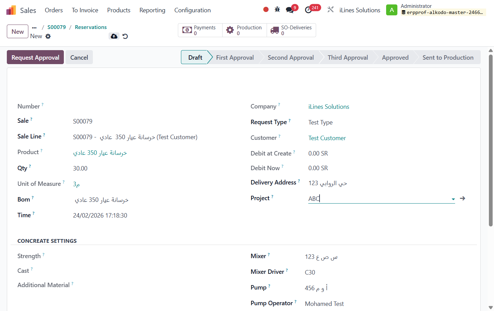The image size is (494, 311).
Task: Open the product خرسانة عيار 350 link
Action: (100, 153)
